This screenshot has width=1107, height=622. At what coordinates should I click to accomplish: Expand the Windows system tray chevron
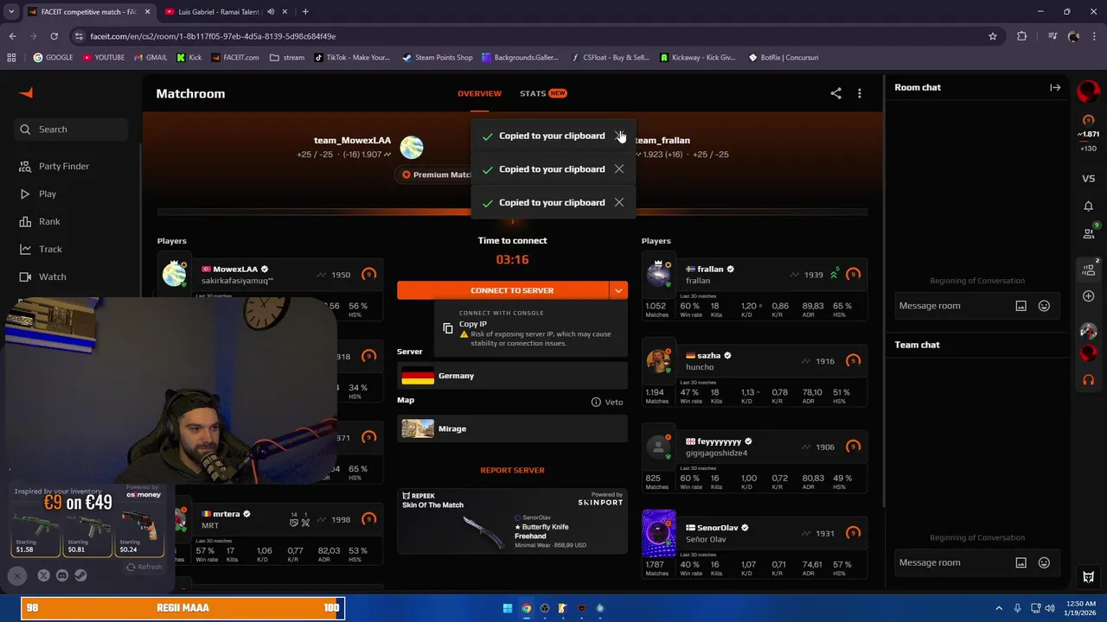coord(999,608)
